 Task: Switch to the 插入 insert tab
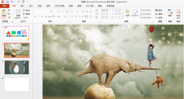tap(22, 6)
